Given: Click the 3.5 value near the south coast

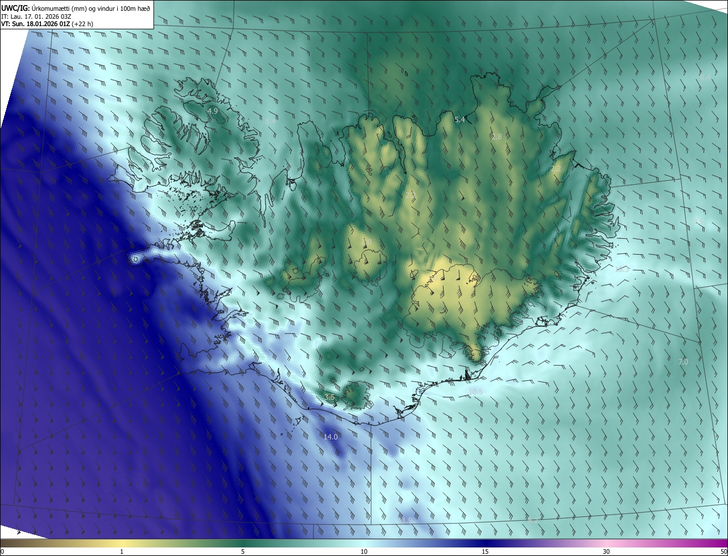Looking at the screenshot, I should point(329,397).
